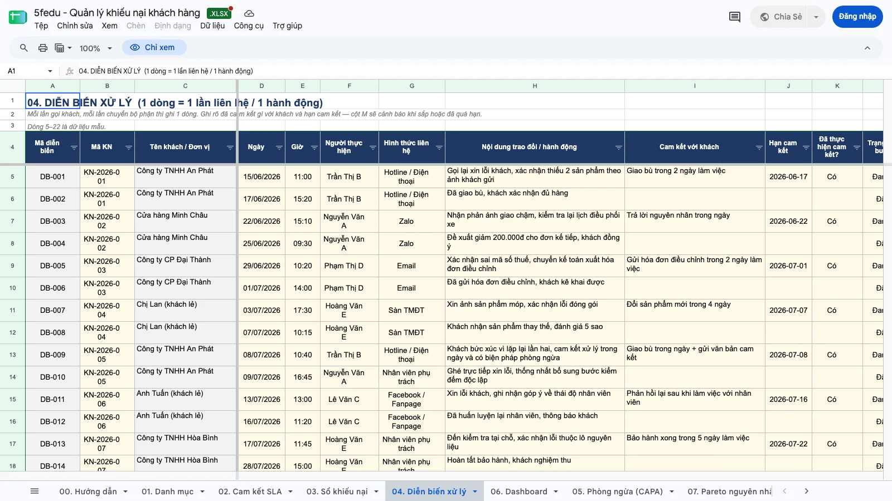Open the 04. Diễn biến xử lý tab menu arrow
The image size is (892, 501).
475,492
